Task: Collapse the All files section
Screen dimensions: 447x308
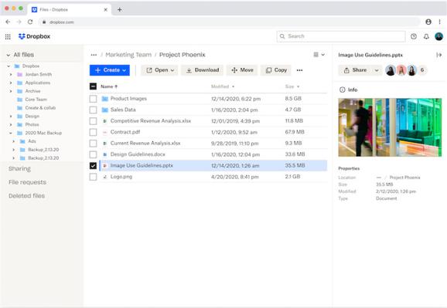Action: point(9,55)
